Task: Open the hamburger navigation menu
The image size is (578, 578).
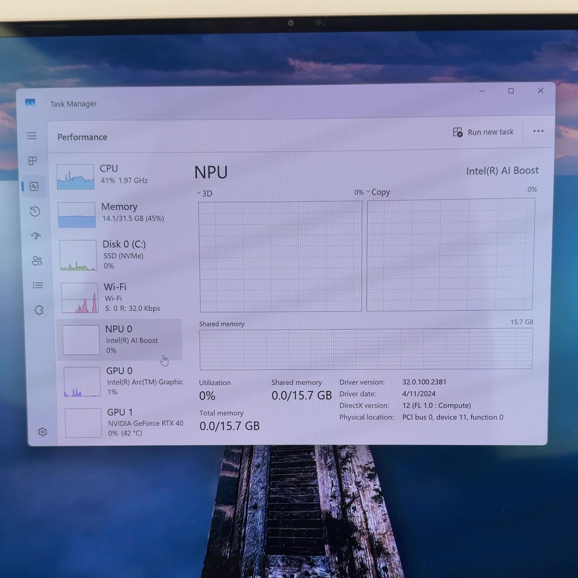Action: [x=32, y=136]
